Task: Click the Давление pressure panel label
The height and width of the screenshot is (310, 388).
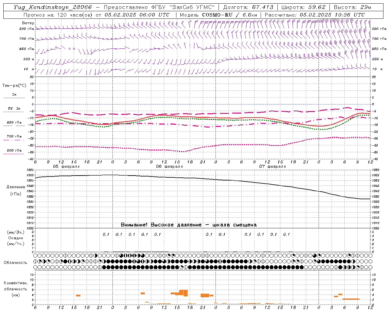Action: (16, 187)
